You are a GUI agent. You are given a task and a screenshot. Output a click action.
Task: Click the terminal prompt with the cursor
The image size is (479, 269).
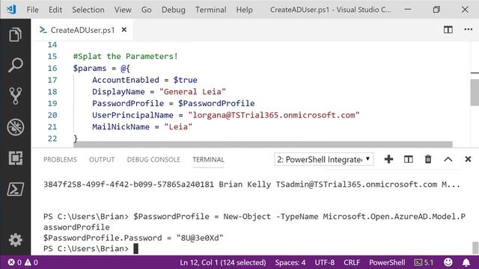click(x=91, y=249)
